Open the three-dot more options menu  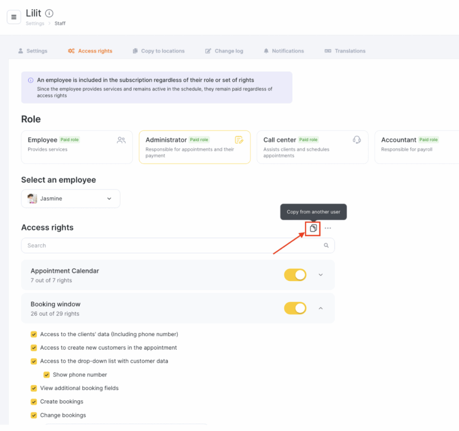[328, 228]
